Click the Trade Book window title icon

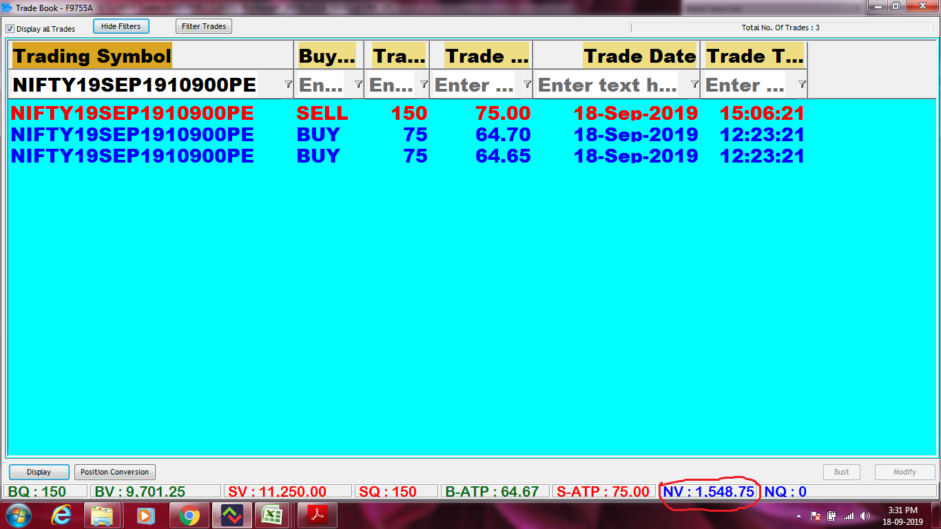tap(8, 8)
